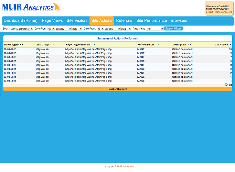Open the Manage Account link

coord(223,12)
